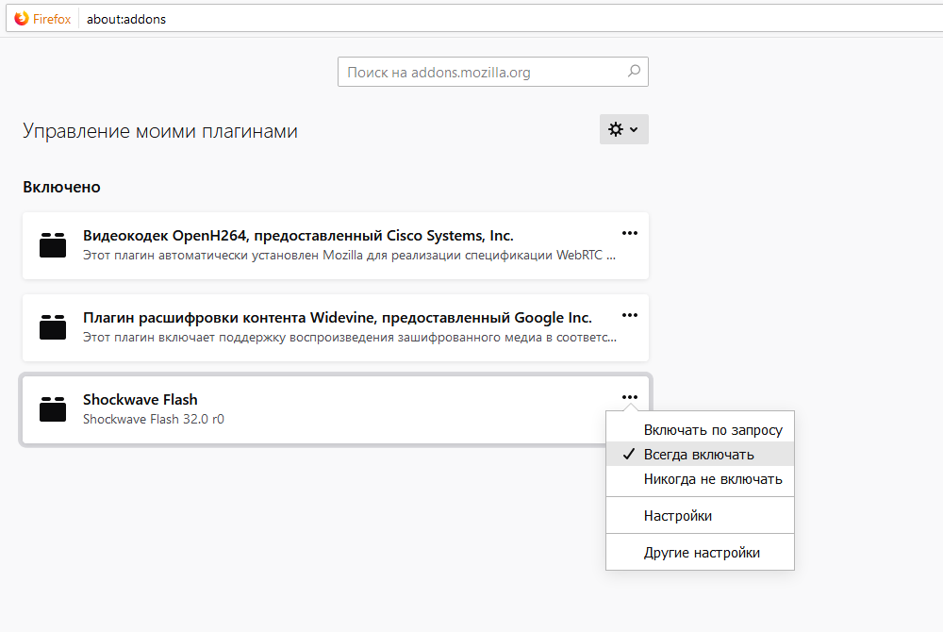Screen dimensions: 943x632
Task: Open Widevine plugin three-dot menu
Action: tap(630, 315)
